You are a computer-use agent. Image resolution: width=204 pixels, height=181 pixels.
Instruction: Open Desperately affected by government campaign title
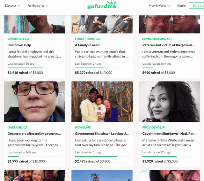(x=34, y=134)
